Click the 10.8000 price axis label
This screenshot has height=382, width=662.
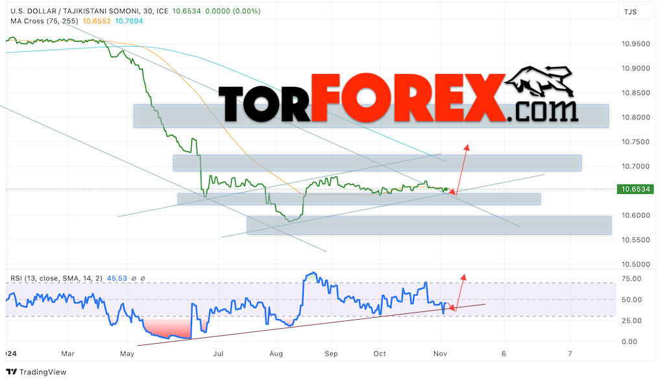click(x=635, y=117)
